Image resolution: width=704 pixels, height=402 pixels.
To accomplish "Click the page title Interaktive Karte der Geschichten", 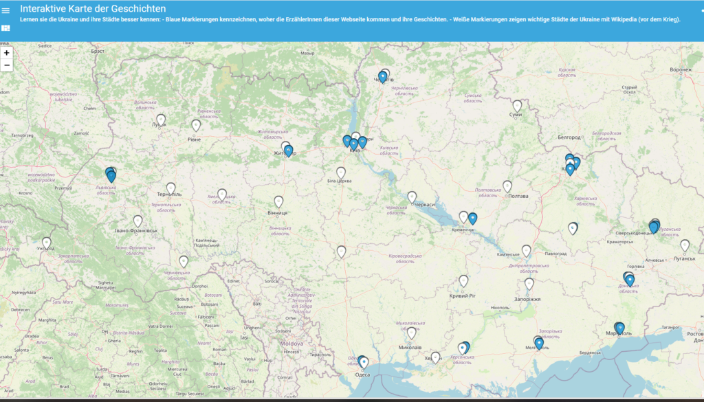I will point(93,8).
